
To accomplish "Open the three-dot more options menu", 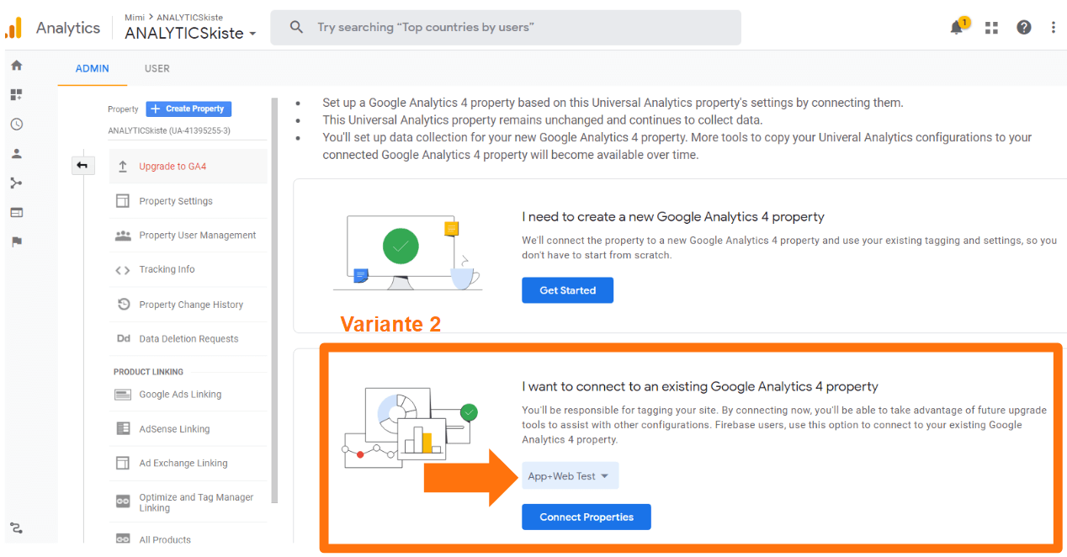I will coord(1053,28).
